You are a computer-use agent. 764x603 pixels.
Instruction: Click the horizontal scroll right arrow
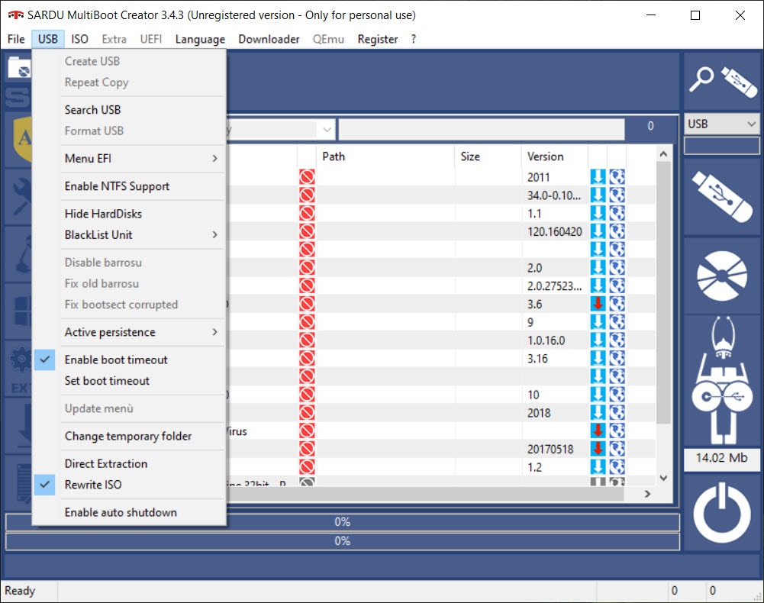[647, 494]
